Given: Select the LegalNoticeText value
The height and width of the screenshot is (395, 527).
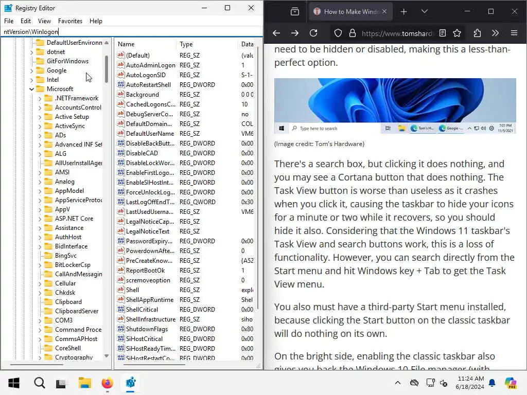Looking at the screenshot, I should 148,231.
